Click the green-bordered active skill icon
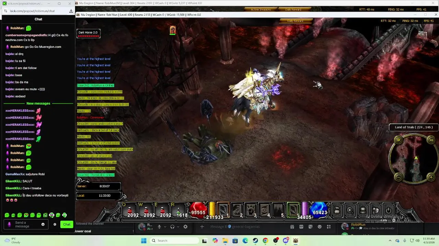This screenshot has width=439, height=246. 293,210
